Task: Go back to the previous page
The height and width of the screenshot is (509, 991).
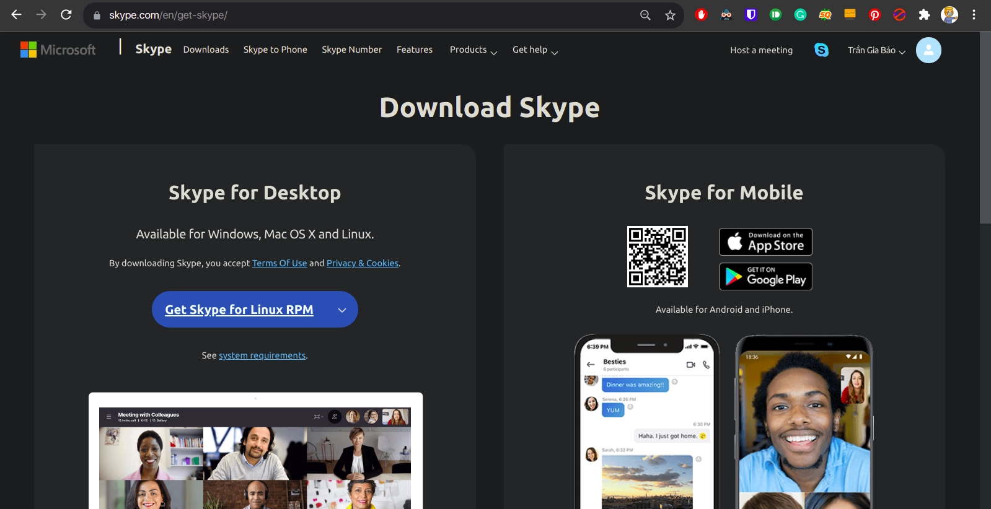Action: (x=17, y=15)
